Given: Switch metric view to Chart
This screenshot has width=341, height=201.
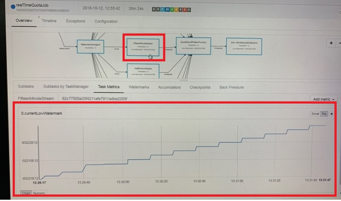Looking at the screenshot, I should click(26, 193).
